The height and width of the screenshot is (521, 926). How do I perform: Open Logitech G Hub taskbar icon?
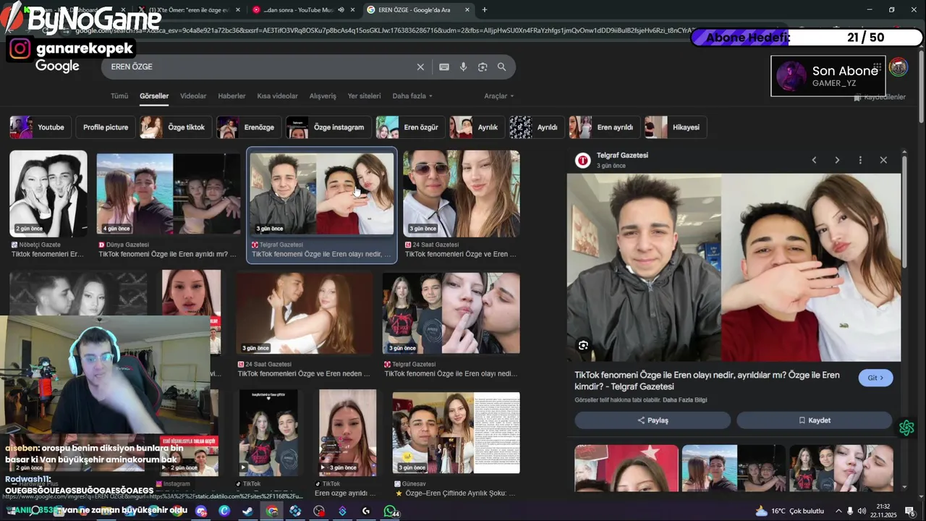pyautogui.click(x=366, y=511)
